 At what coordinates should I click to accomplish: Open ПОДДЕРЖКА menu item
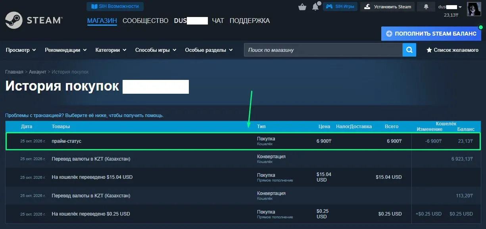[250, 21]
